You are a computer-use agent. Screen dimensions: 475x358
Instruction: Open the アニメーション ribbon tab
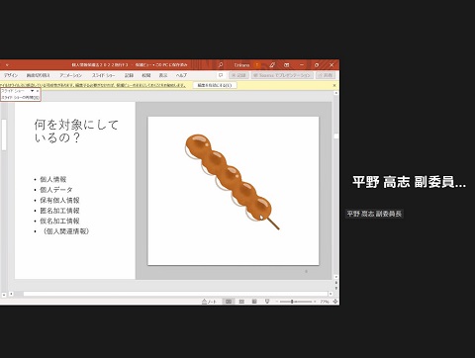(70, 75)
